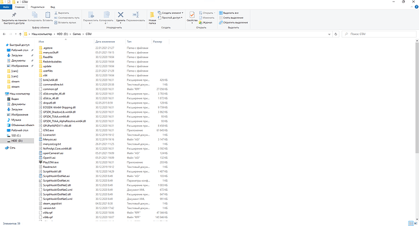
Task: Open the File tab
Action: click(6, 7)
